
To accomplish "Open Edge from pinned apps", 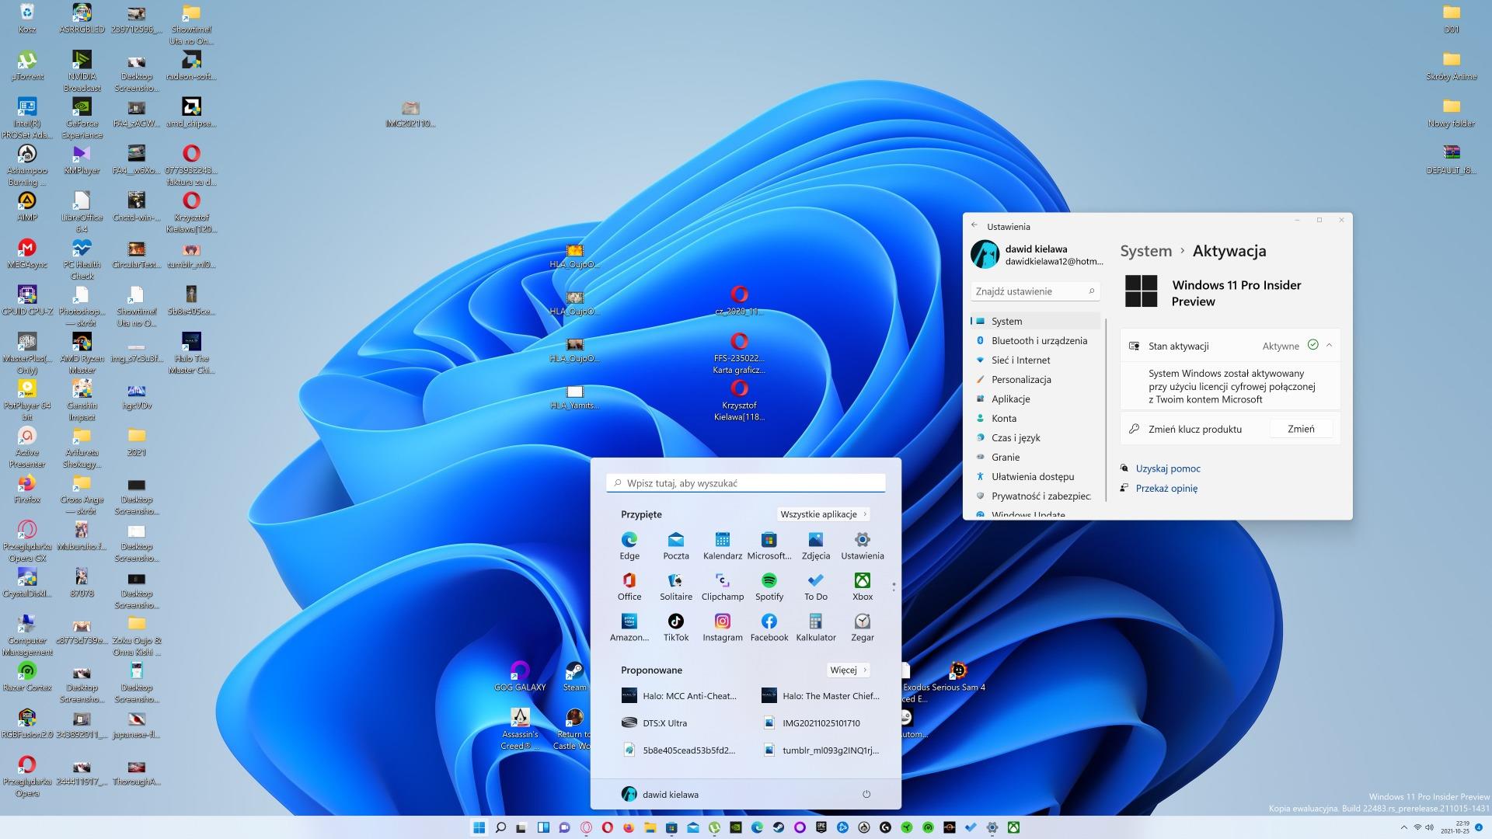I will (629, 545).
